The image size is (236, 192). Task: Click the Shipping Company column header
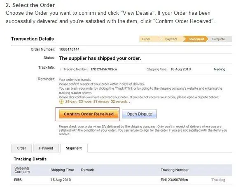pos(22,170)
